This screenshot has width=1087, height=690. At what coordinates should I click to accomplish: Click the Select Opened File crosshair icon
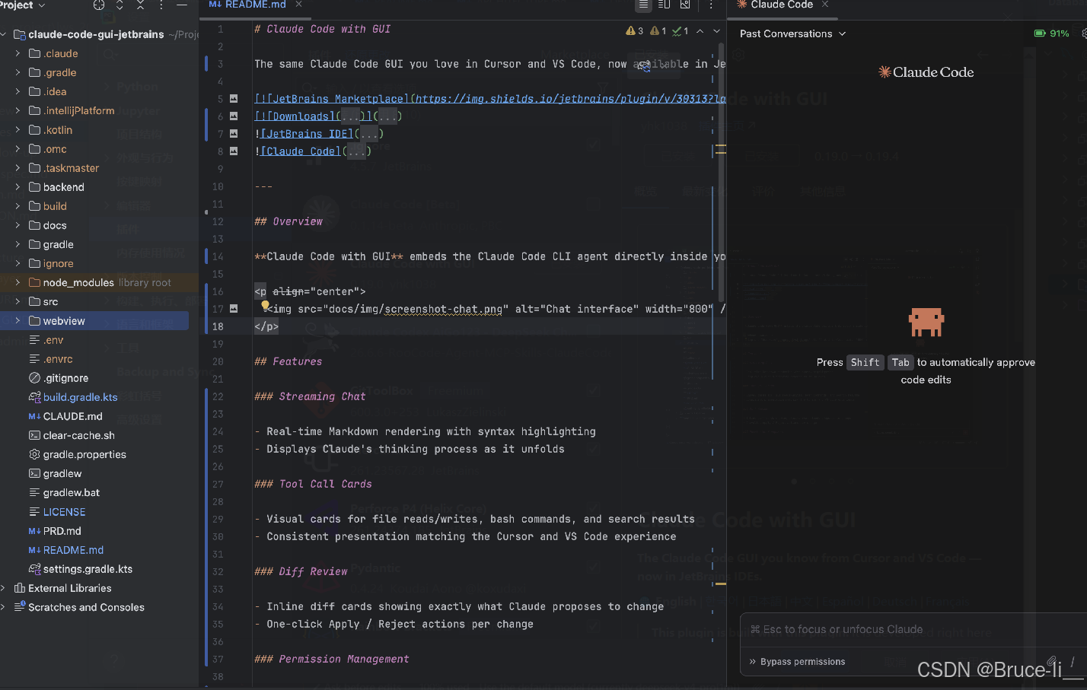click(x=99, y=5)
